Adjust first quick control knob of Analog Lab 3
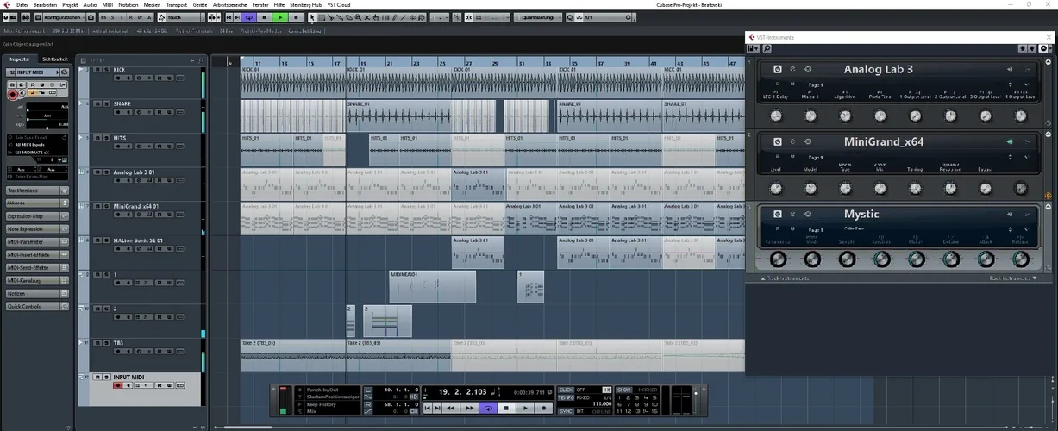The width and height of the screenshot is (1058, 431). [x=775, y=116]
